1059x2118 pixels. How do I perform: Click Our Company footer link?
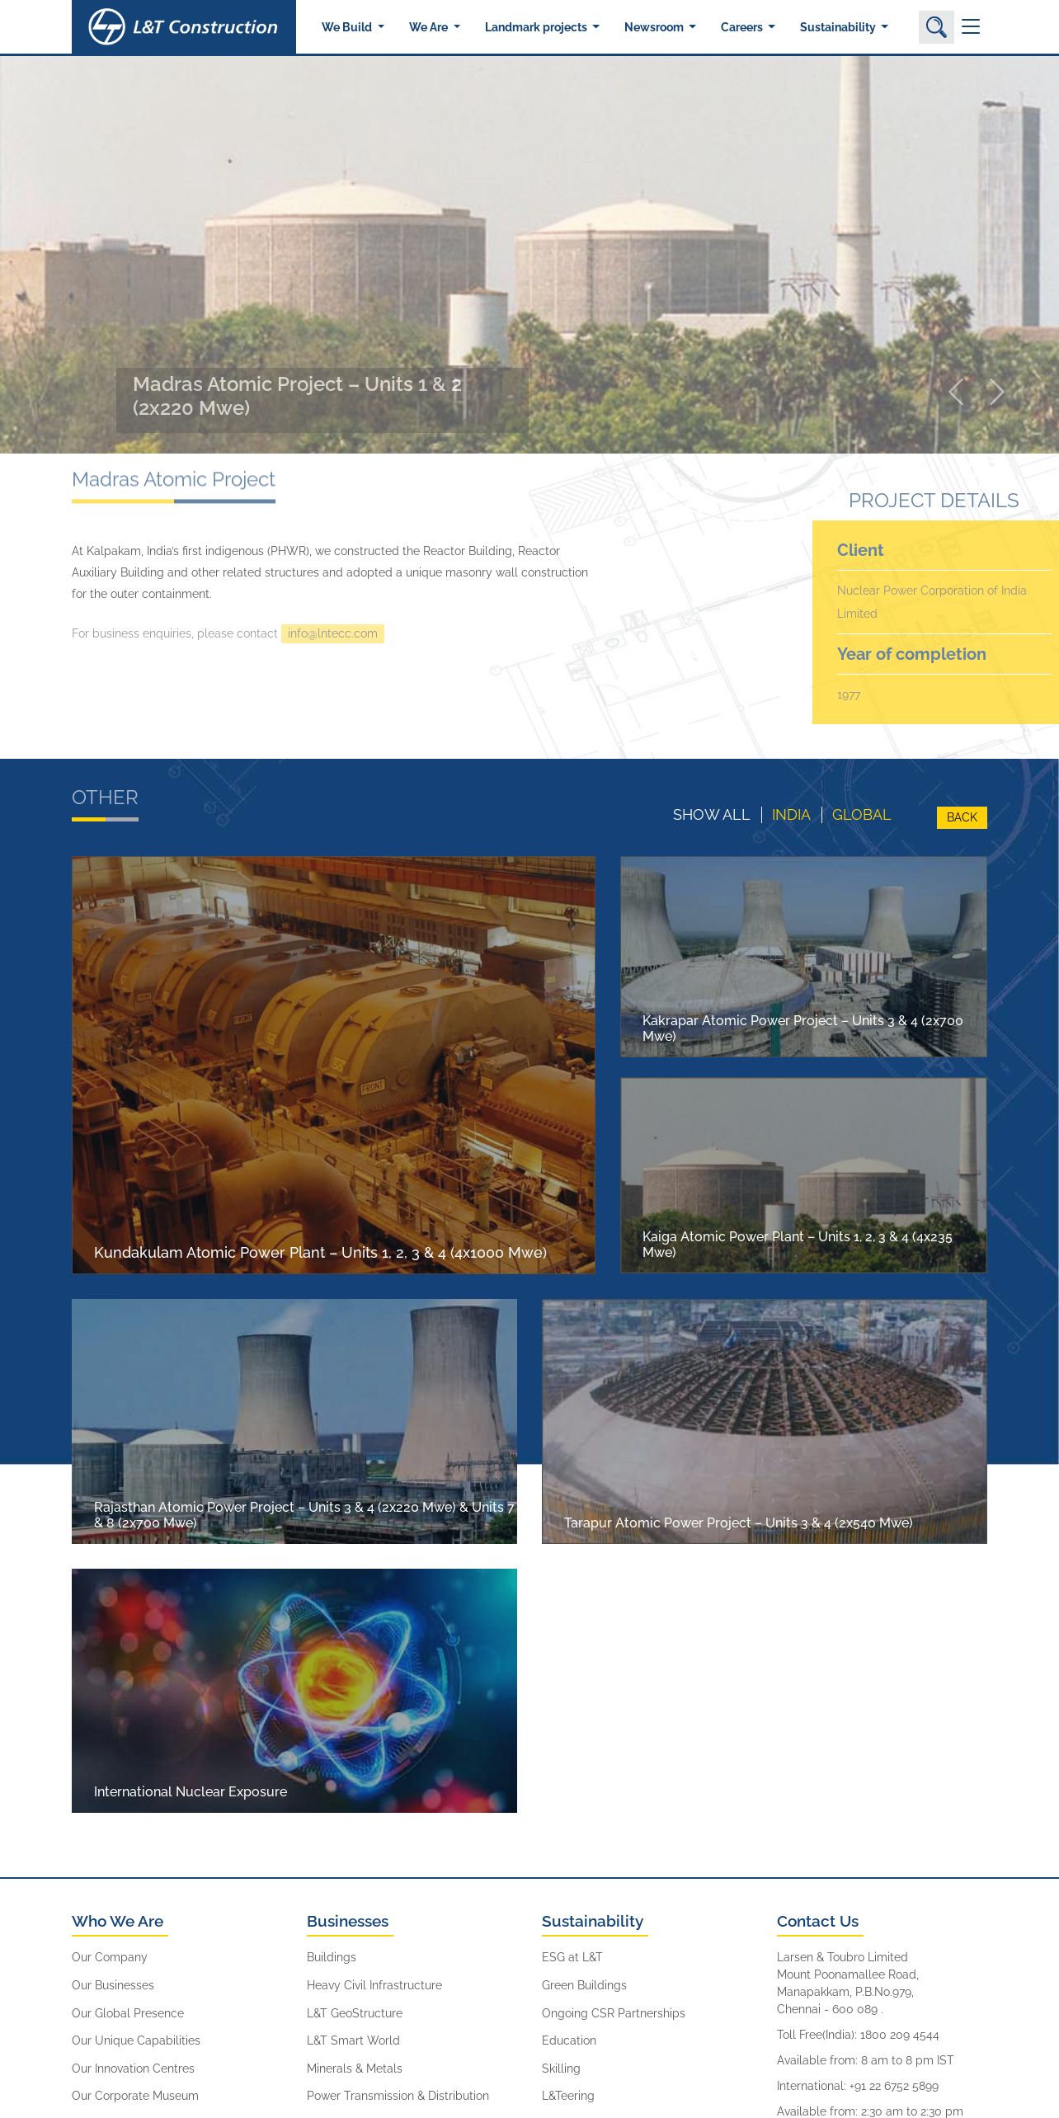click(109, 1957)
